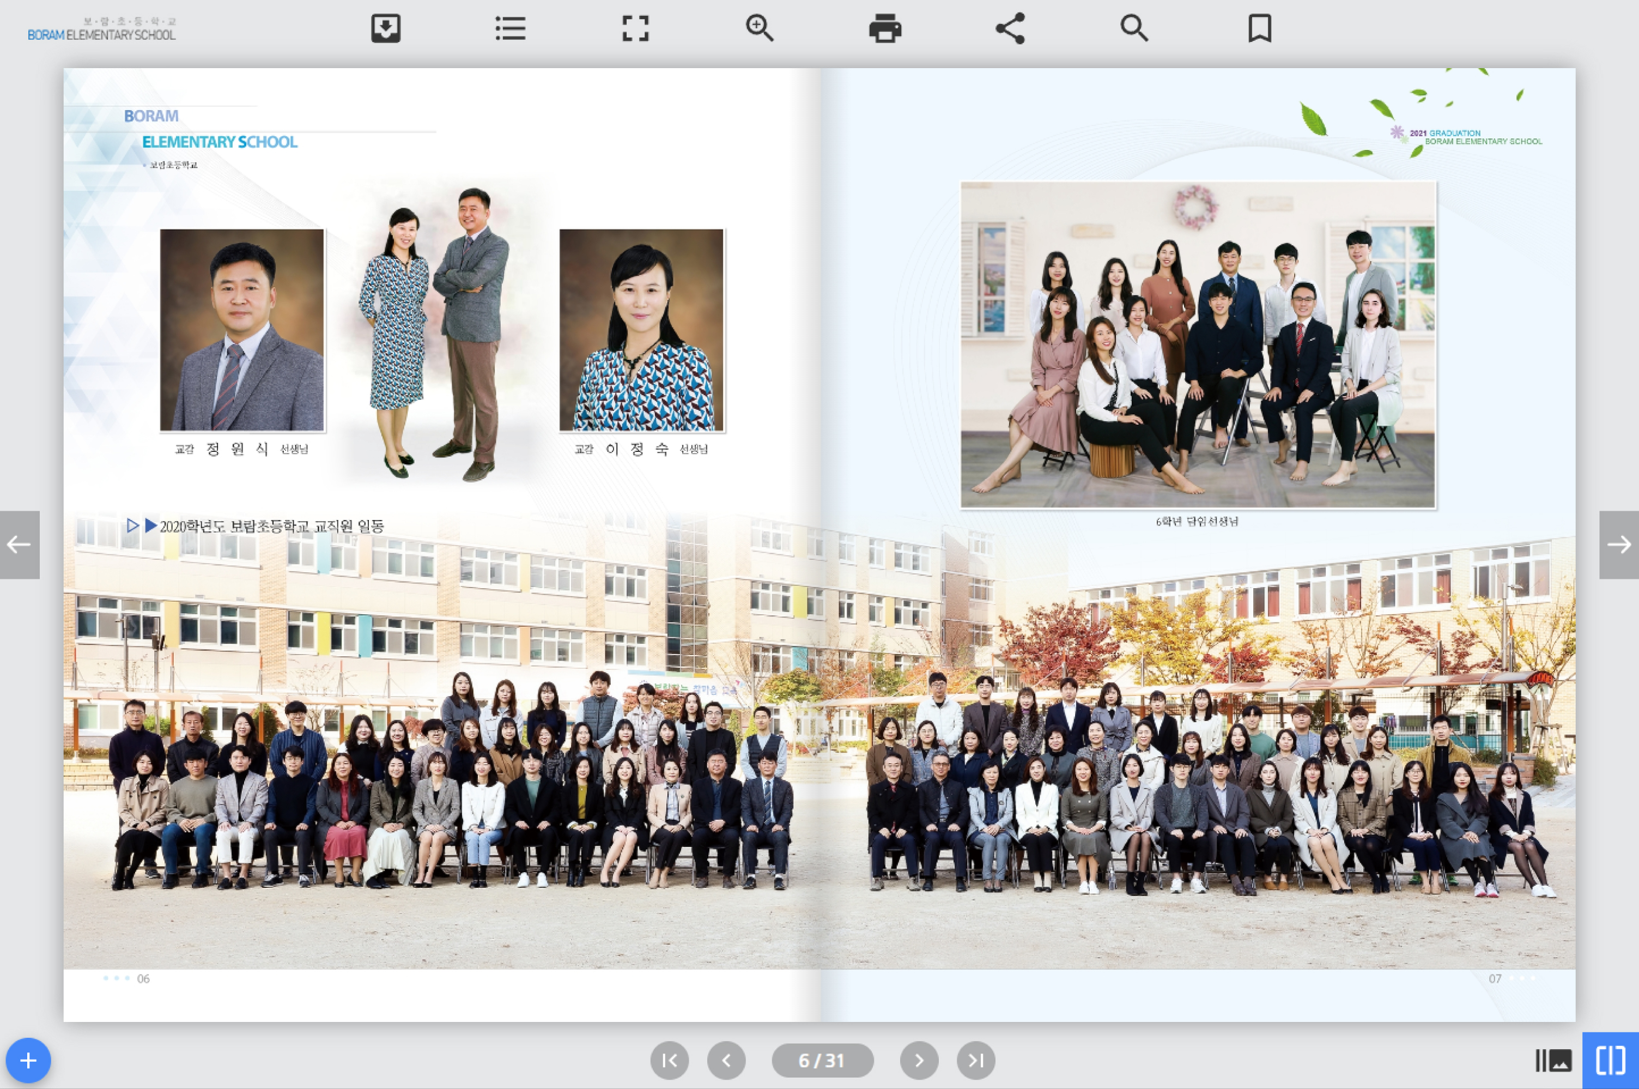The image size is (1639, 1089).
Task: Click the download icon in the top toolbar
Action: coord(385,28)
